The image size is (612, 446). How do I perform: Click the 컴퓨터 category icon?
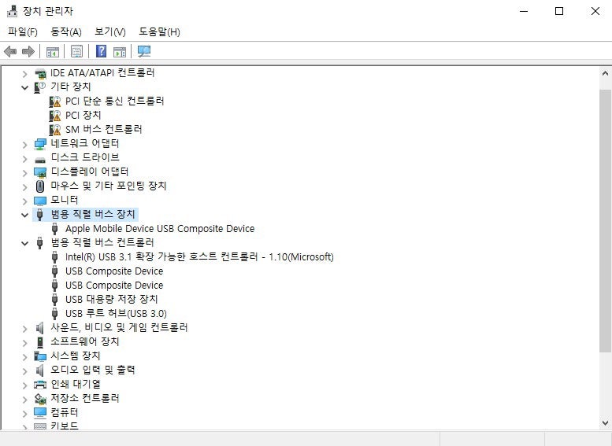pyautogui.click(x=40, y=412)
